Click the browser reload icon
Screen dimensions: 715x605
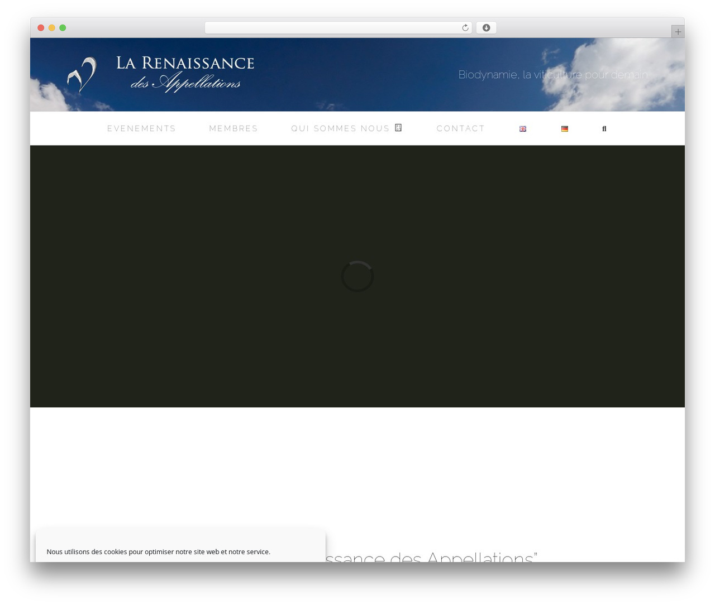(465, 28)
